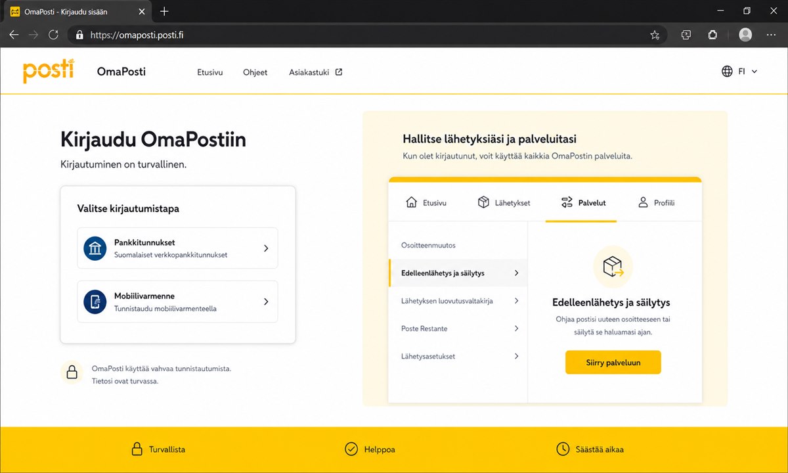Click chevron on Lähetysasetukset row
This screenshot has height=473, width=788.
point(517,356)
